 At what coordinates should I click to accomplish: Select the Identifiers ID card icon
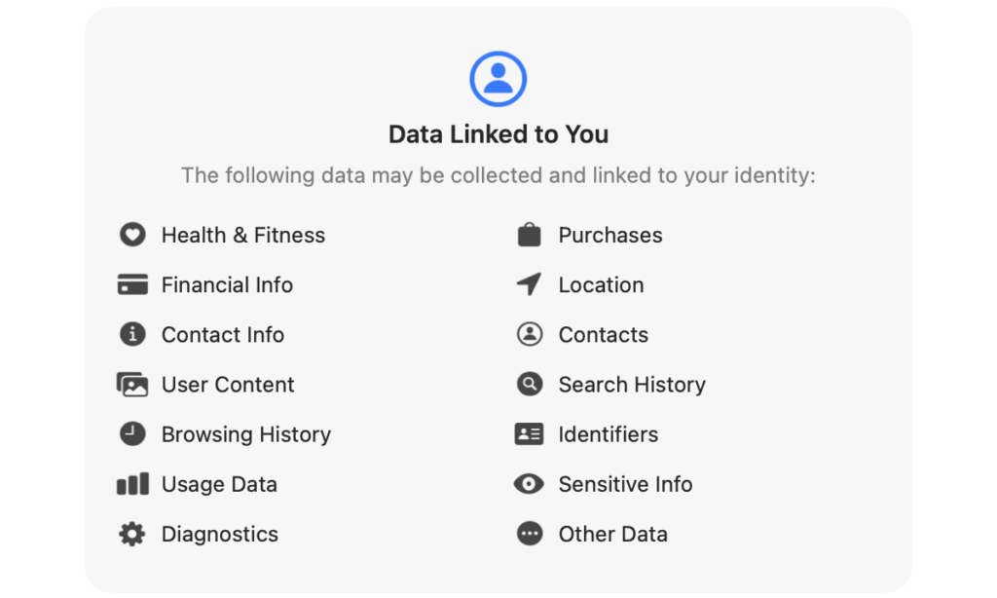click(530, 433)
